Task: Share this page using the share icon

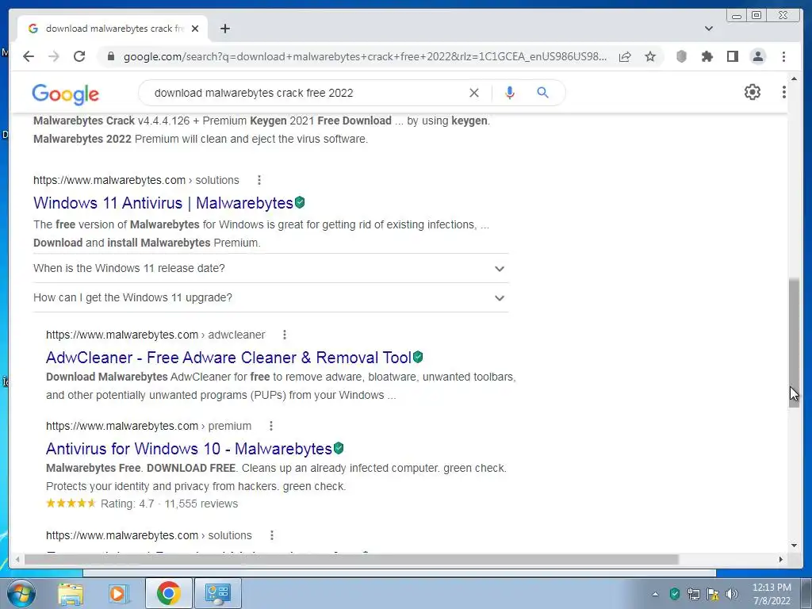Action: pyautogui.click(x=625, y=56)
